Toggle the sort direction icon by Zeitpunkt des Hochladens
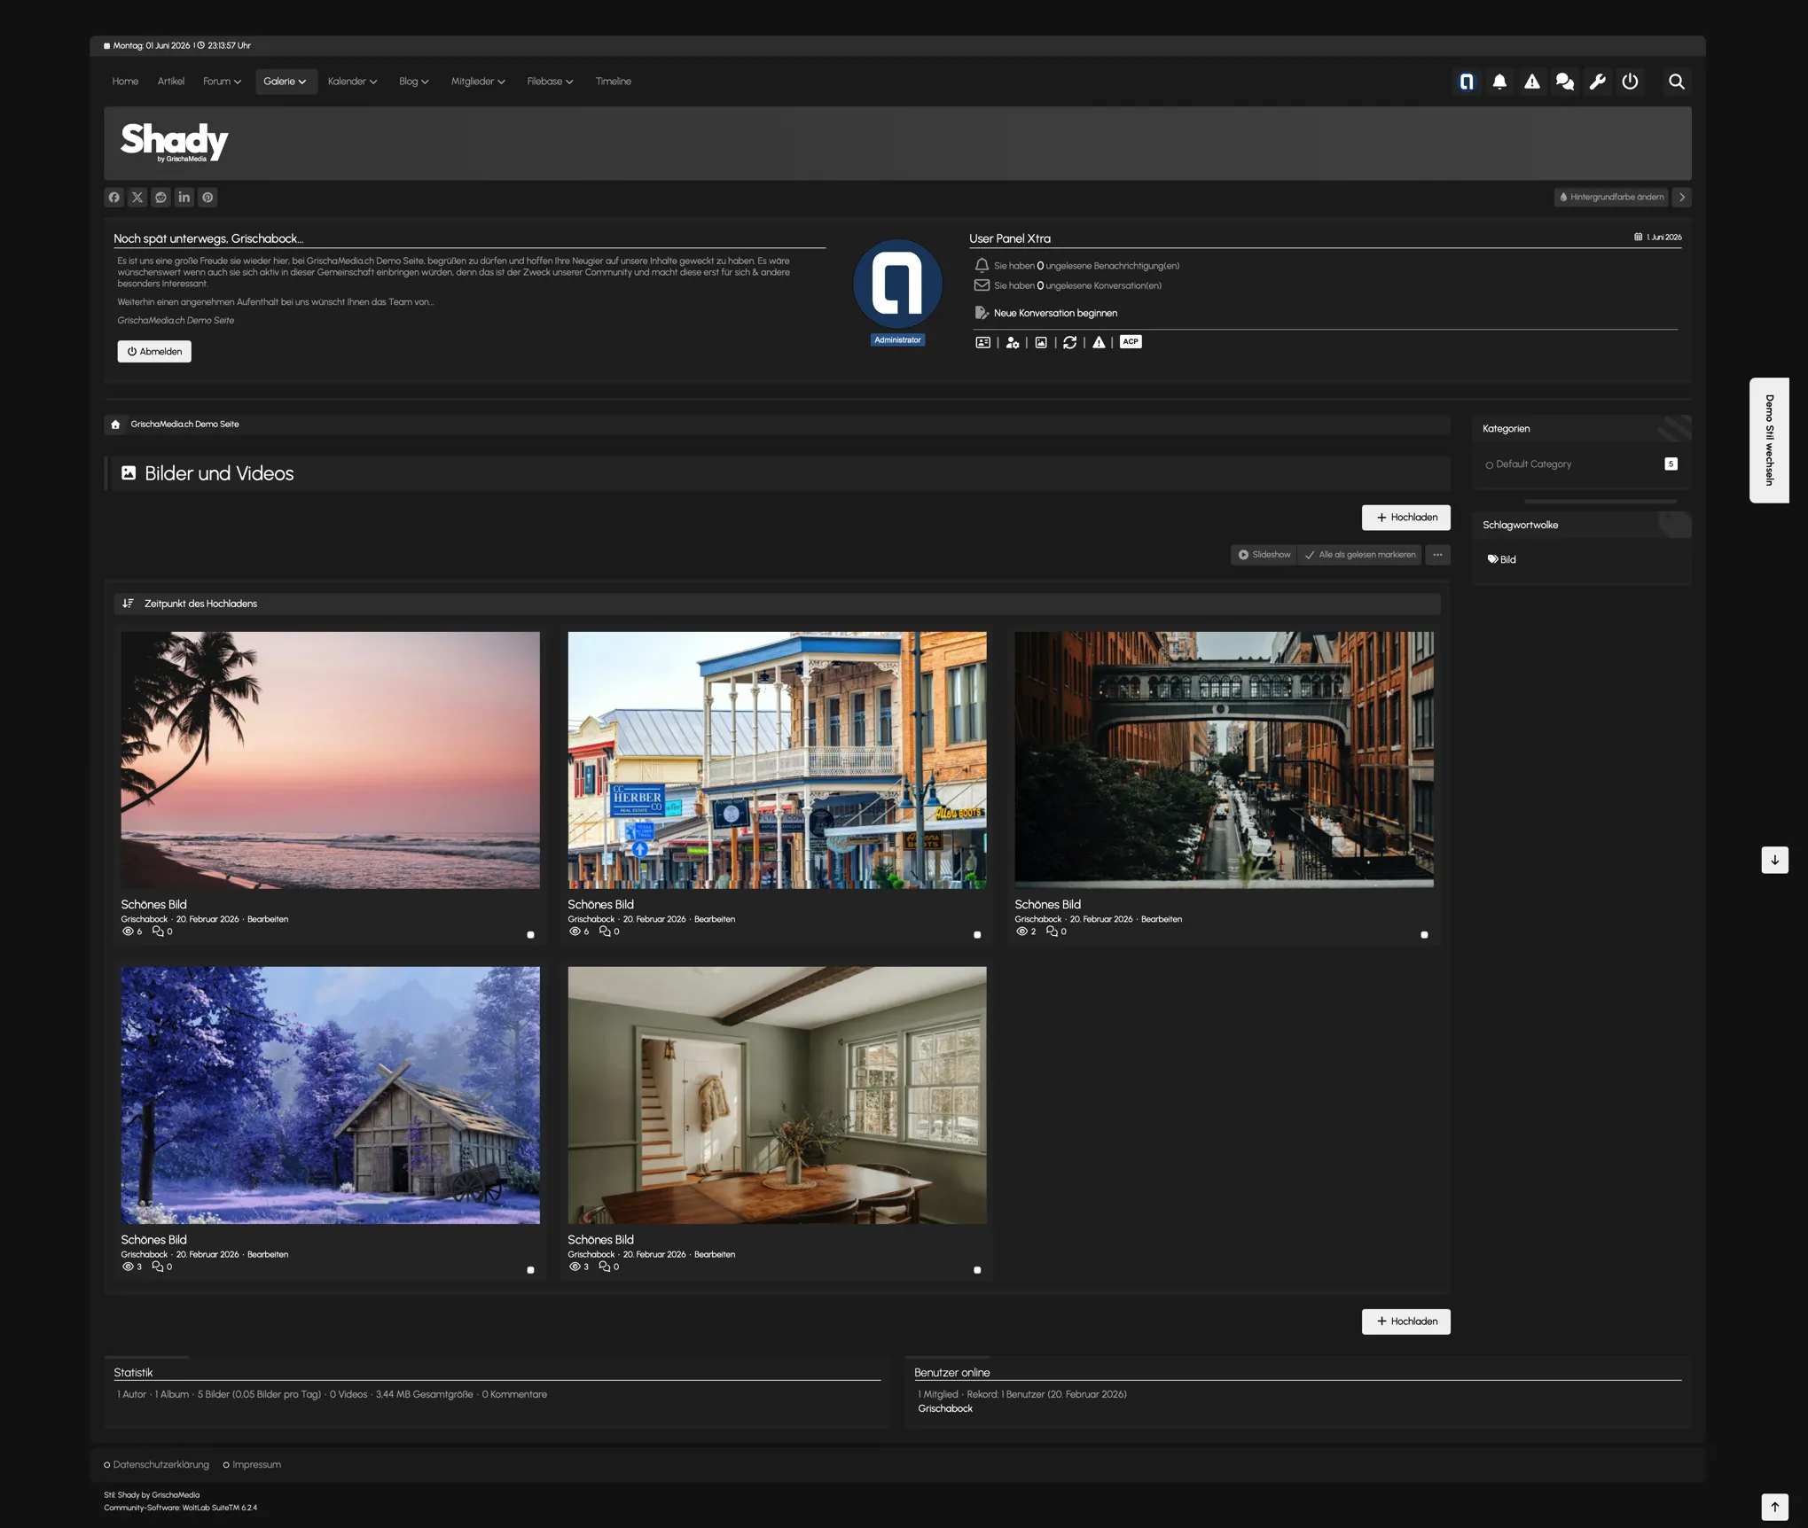This screenshot has height=1528, width=1808. (128, 604)
